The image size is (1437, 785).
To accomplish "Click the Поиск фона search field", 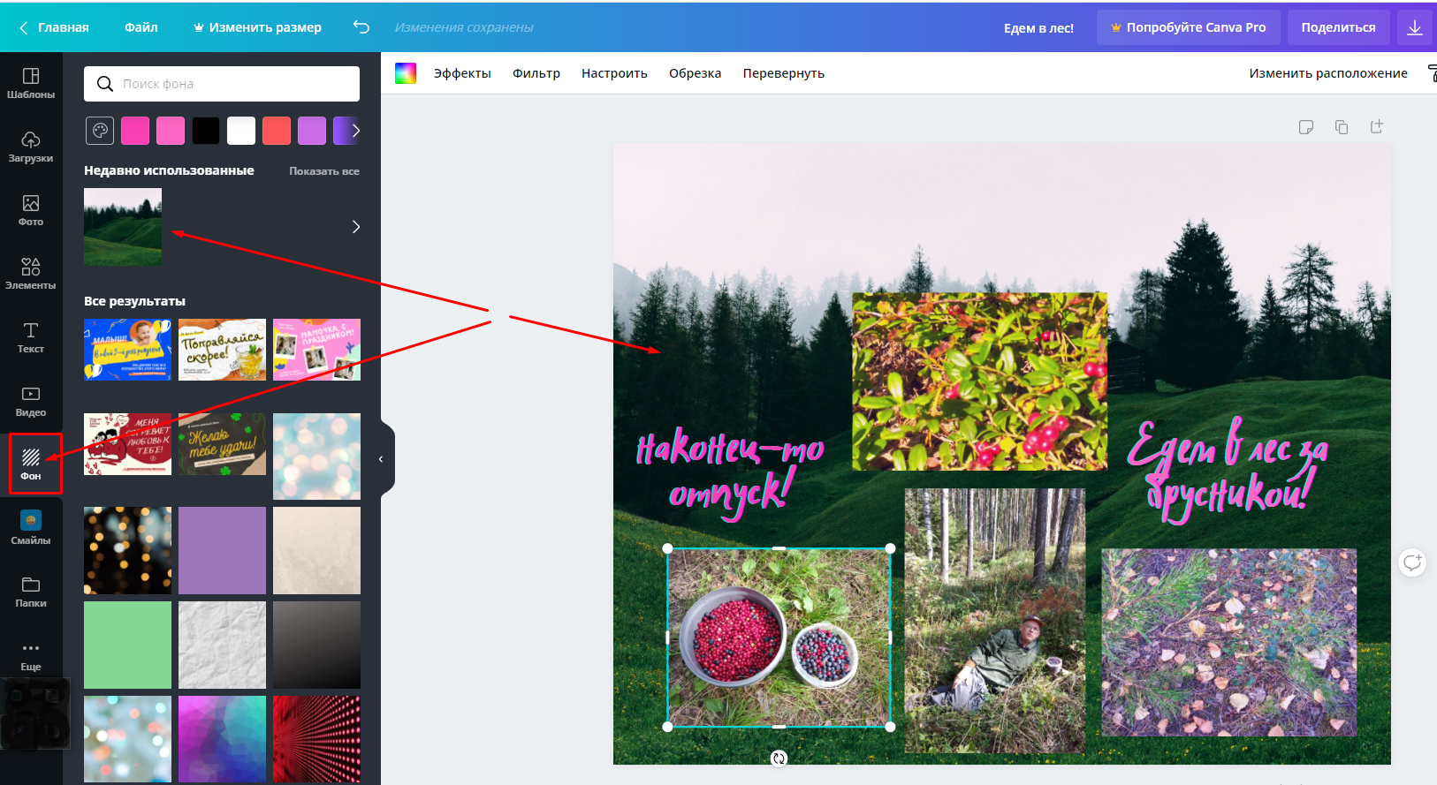I will (x=222, y=84).
